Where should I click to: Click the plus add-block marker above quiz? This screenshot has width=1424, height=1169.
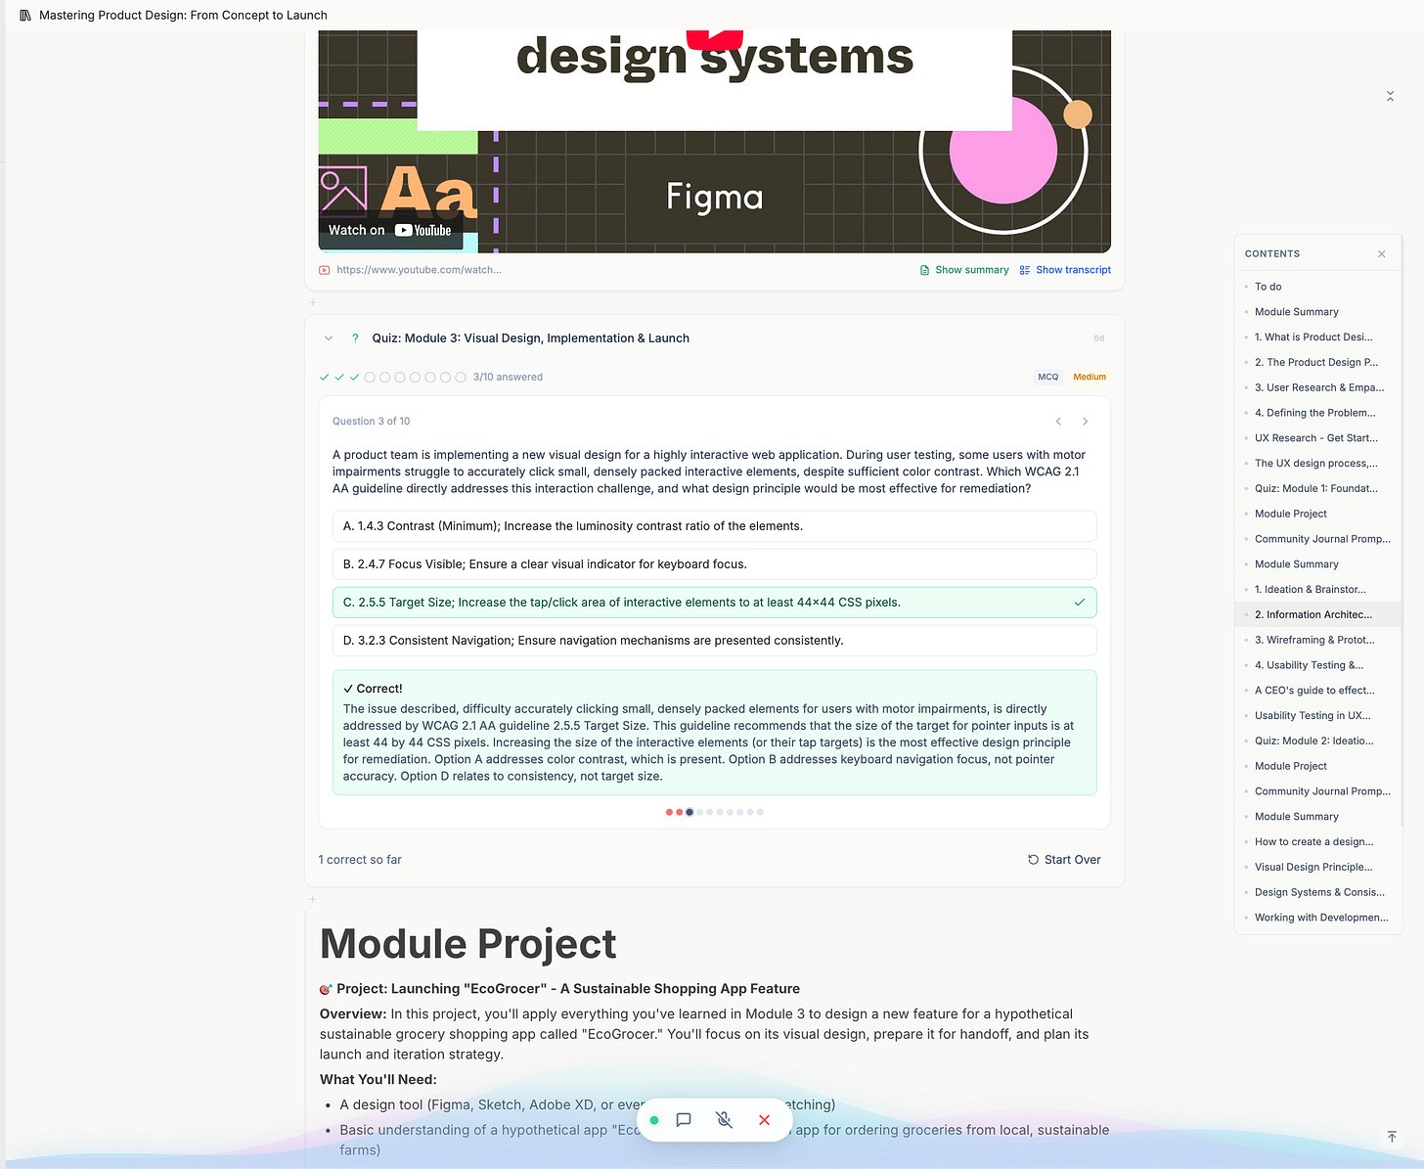pos(313,303)
